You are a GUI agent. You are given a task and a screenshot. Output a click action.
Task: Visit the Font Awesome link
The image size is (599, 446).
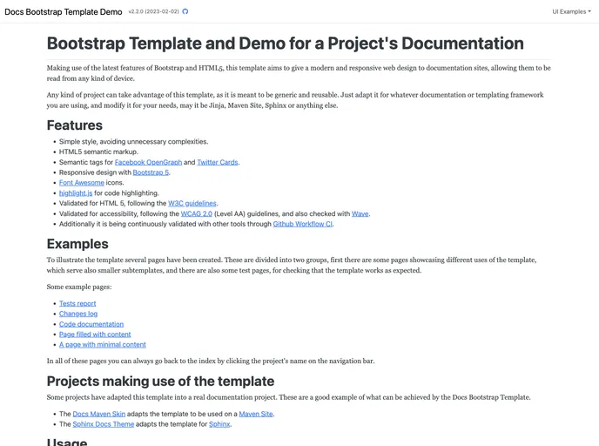point(82,183)
